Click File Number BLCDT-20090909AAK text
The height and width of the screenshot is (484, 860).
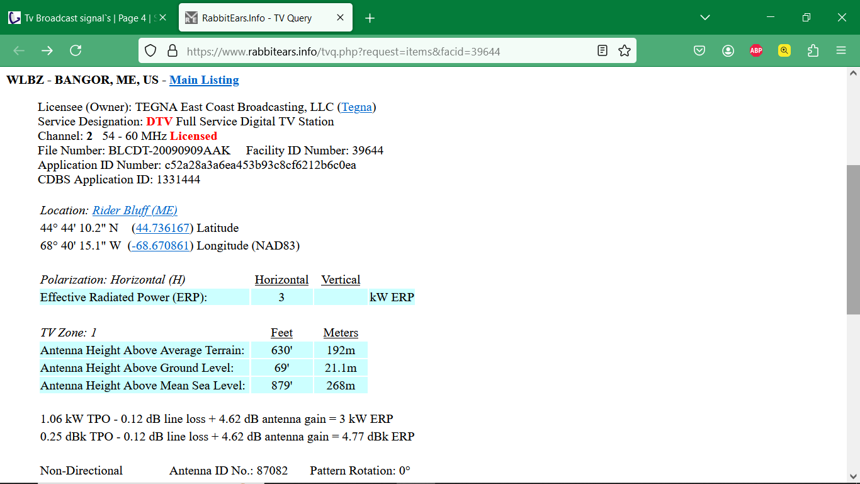[134, 151]
